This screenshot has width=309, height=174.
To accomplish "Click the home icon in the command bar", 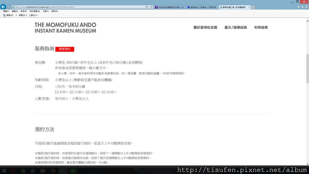I will [4, 15].
